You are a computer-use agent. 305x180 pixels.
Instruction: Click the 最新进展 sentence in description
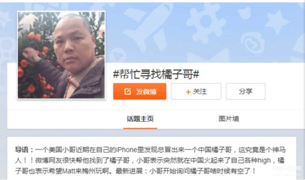tap(185, 171)
